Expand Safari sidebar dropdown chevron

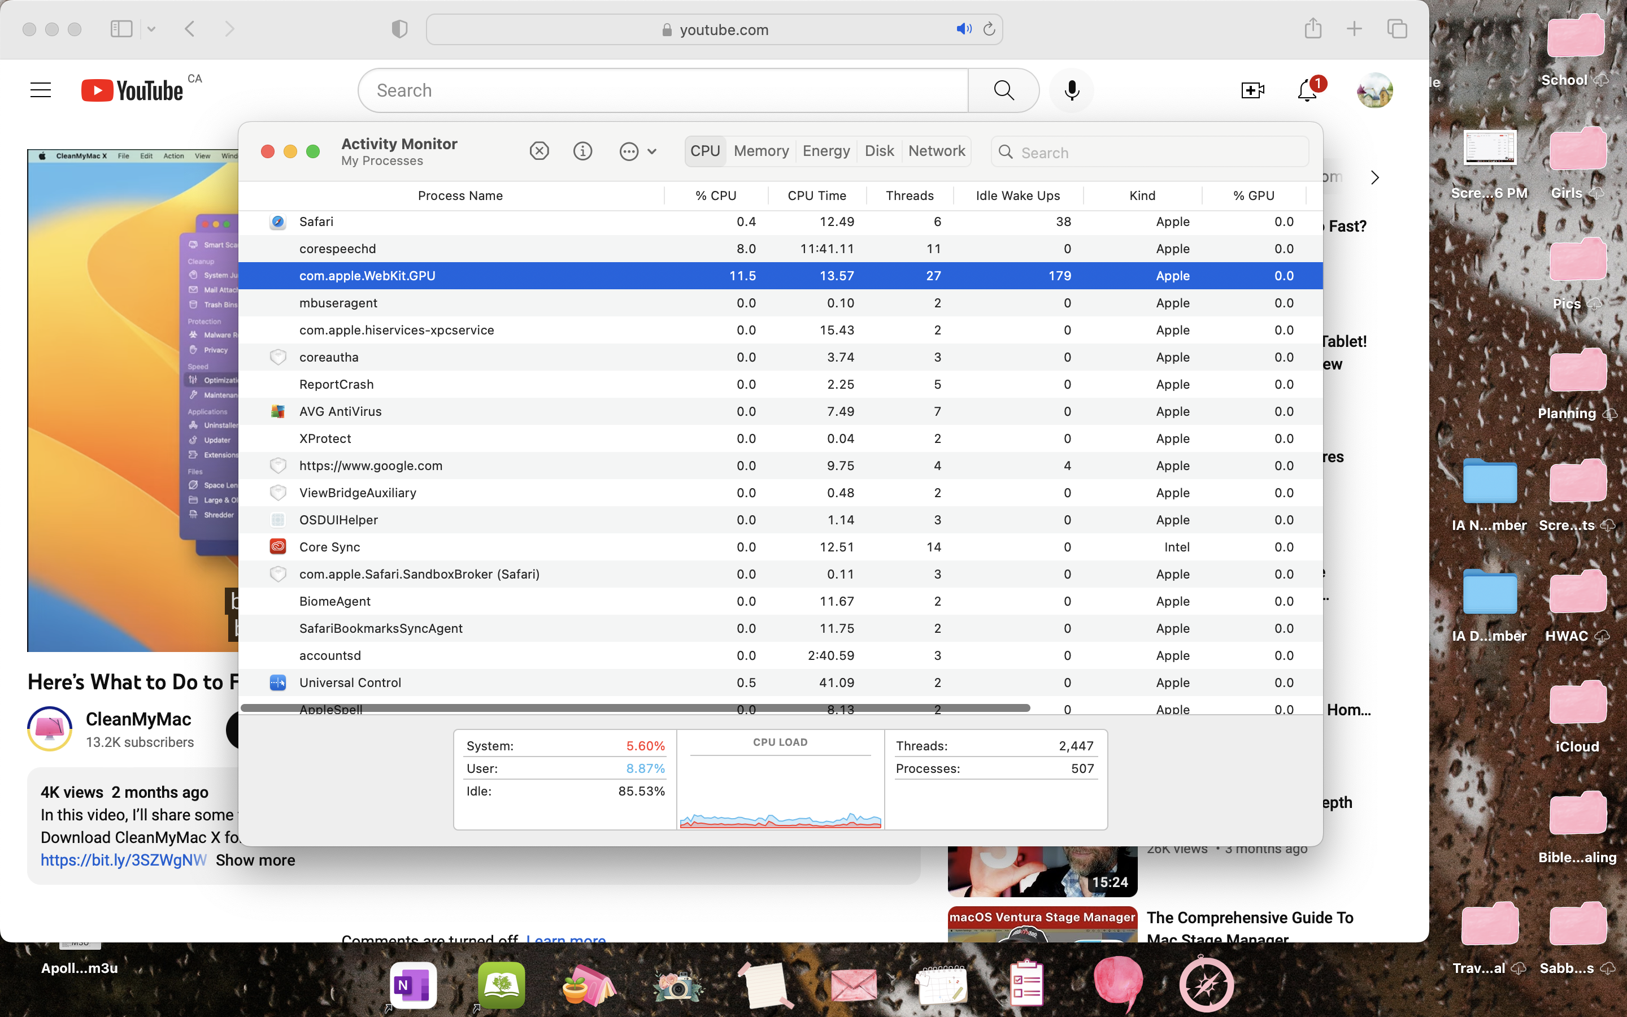[151, 29]
